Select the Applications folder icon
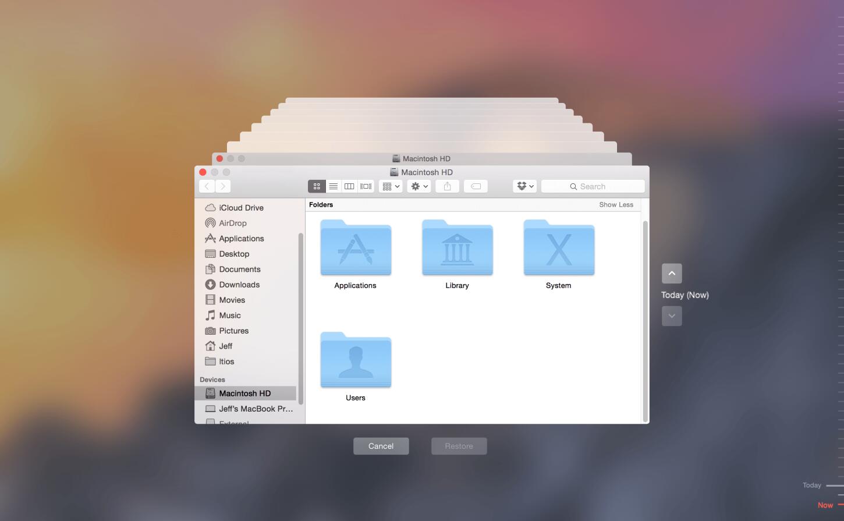This screenshot has height=521, width=844. coord(356,248)
